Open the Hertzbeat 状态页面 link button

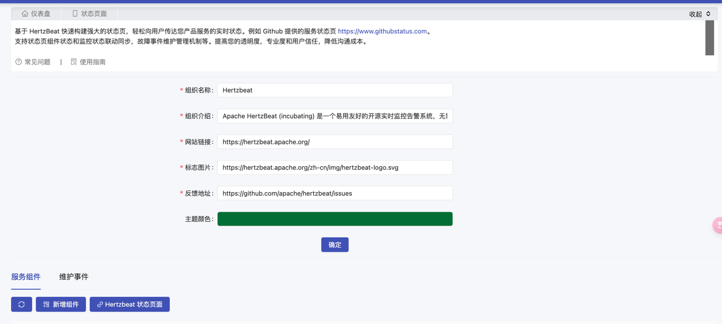[x=130, y=304]
